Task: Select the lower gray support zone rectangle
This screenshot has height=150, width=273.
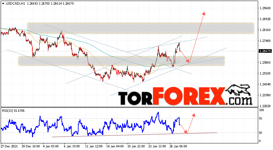Action: [121, 61]
